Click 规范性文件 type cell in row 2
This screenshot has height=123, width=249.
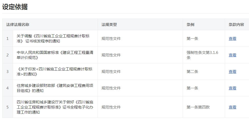click(x=111, y=55)
